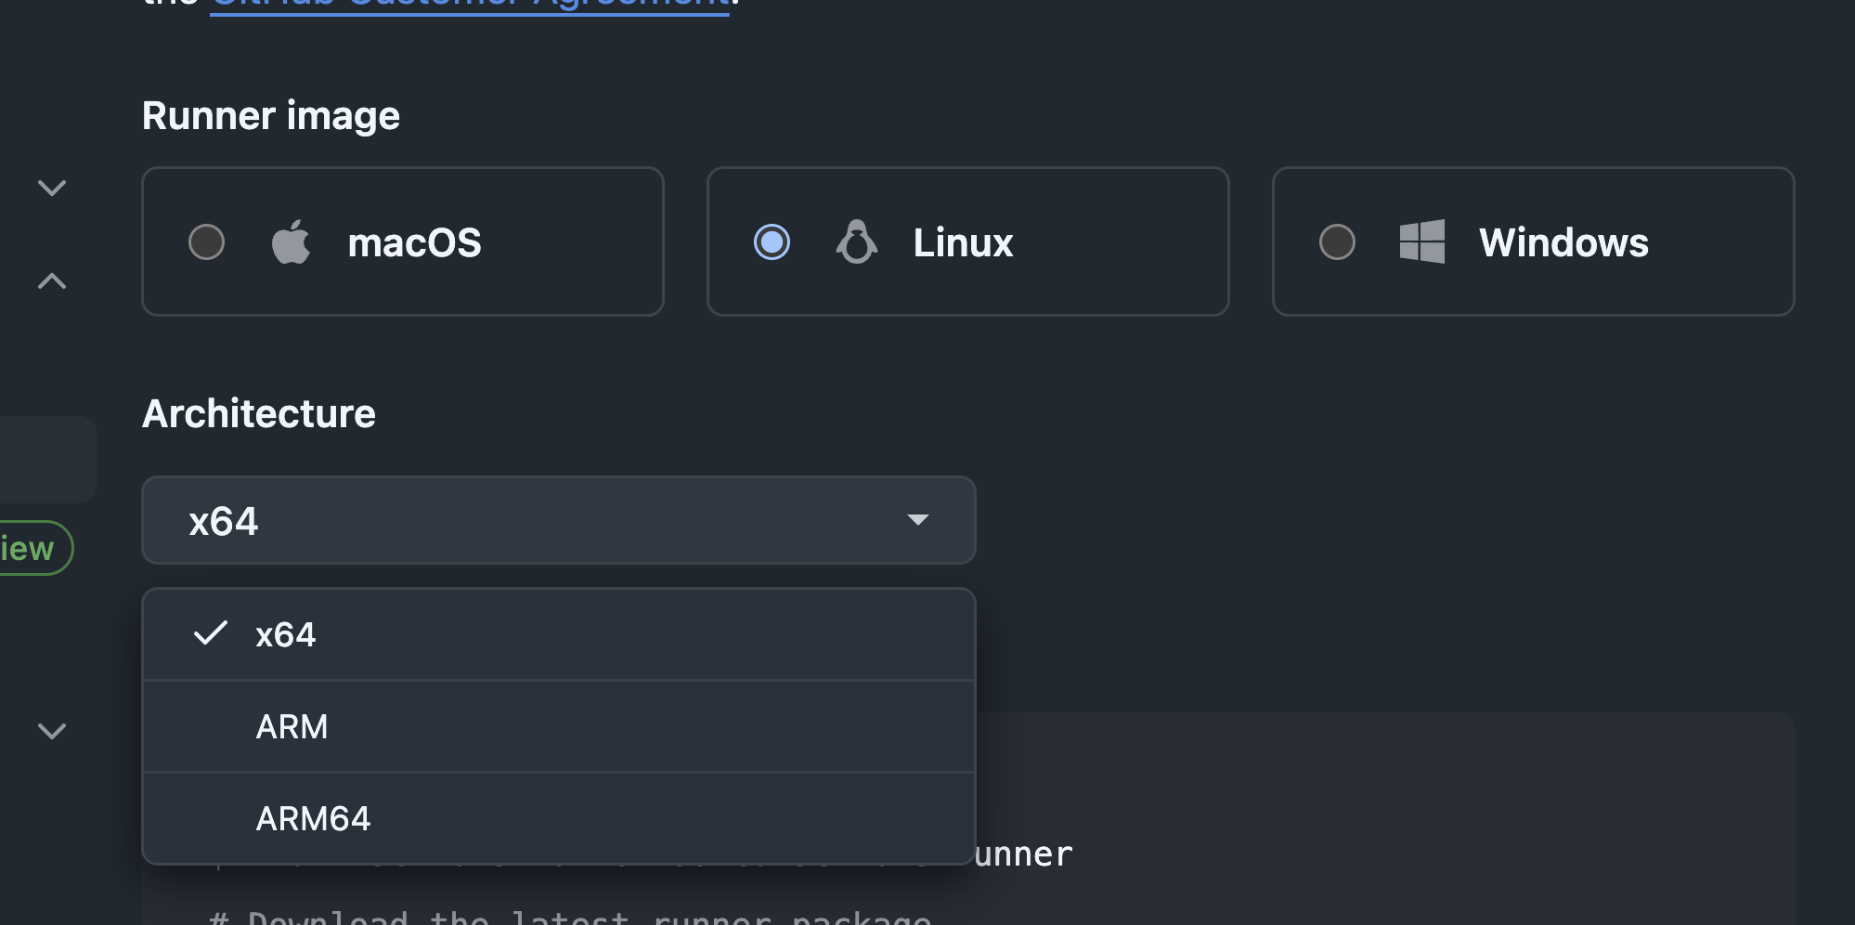Pick the x64 option in the list
The width and height of the screenshot is (1855, 925).
coord(286,635)
